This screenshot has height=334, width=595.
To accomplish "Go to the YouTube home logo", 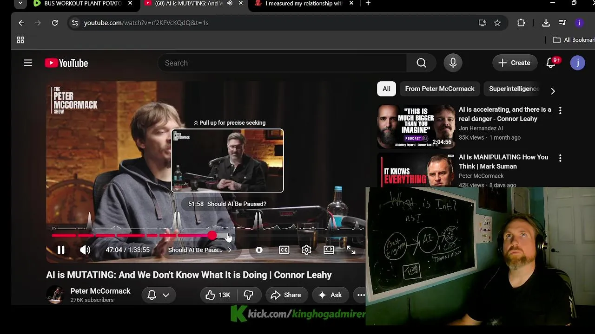I will 66,63.
